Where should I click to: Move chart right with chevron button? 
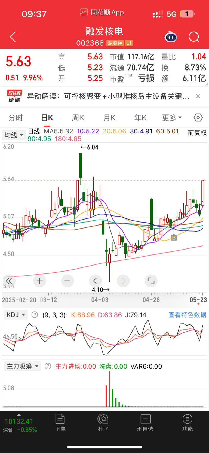pyautogui.click(x=123, y=281)
